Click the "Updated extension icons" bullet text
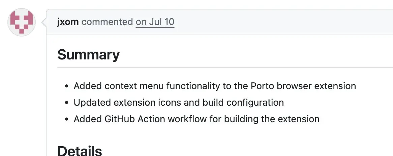 [179, 103]
